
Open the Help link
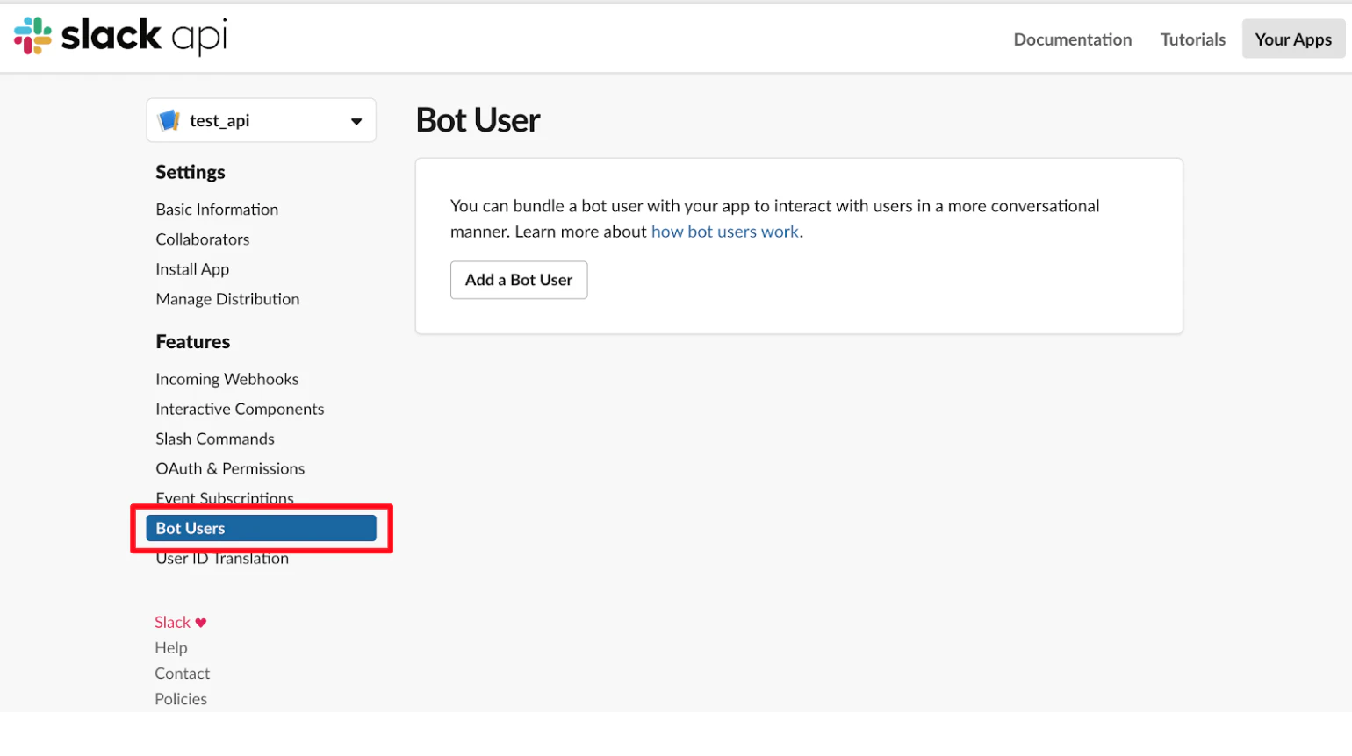pyautogui.click(x=171, y=648)
